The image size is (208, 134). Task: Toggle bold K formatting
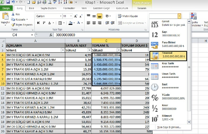38,23
